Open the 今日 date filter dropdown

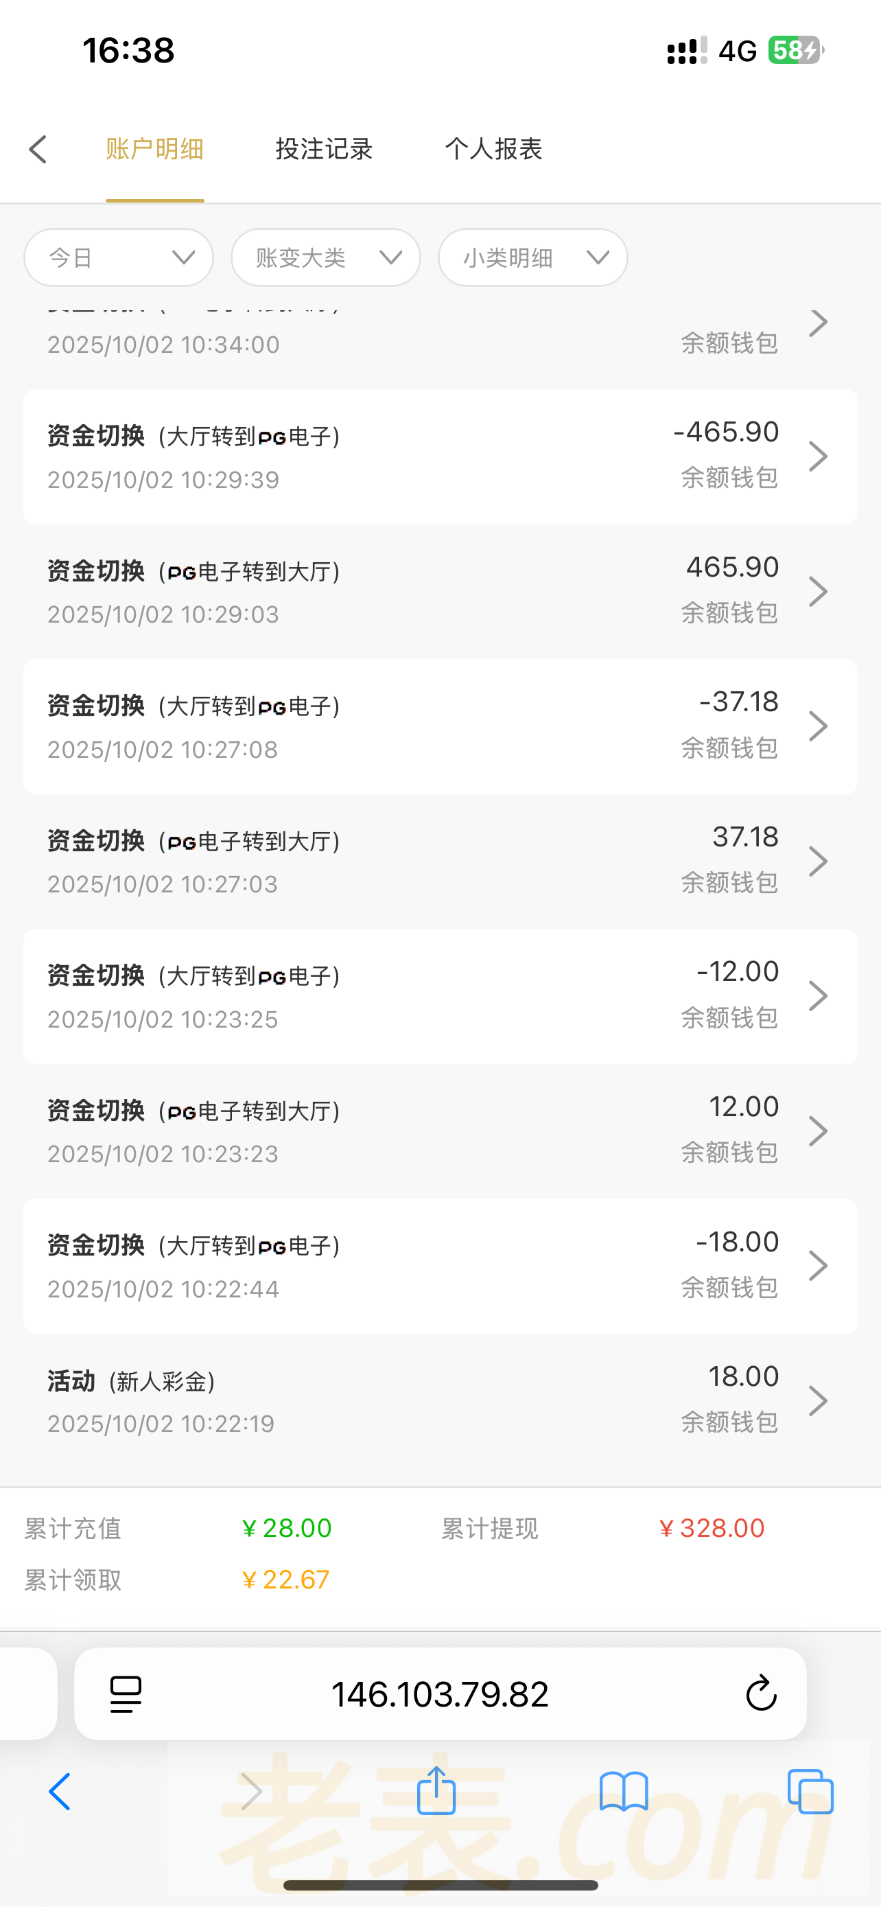[118, 257]
